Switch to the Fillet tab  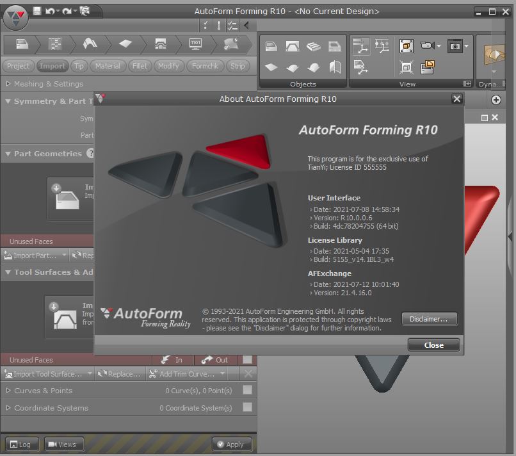tap(140, 66)
